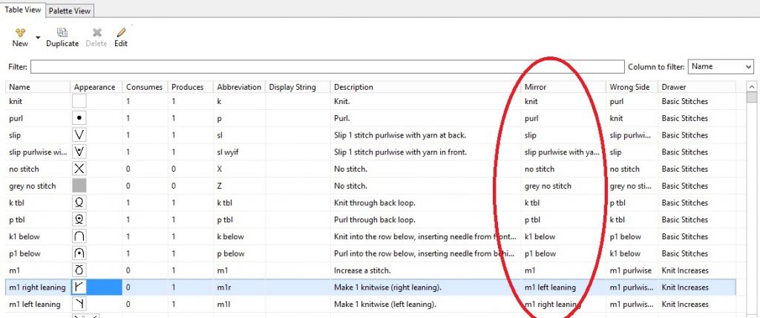This screenshot has height=318, width=760.
Task: Click the Consumes column header
Action: [x=145, y=87]
